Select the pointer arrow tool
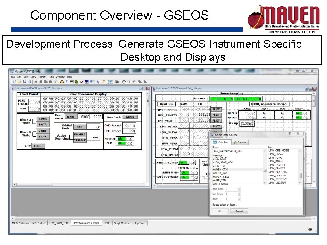The width and height of the screenshot is (327, 245). point(98,82)
